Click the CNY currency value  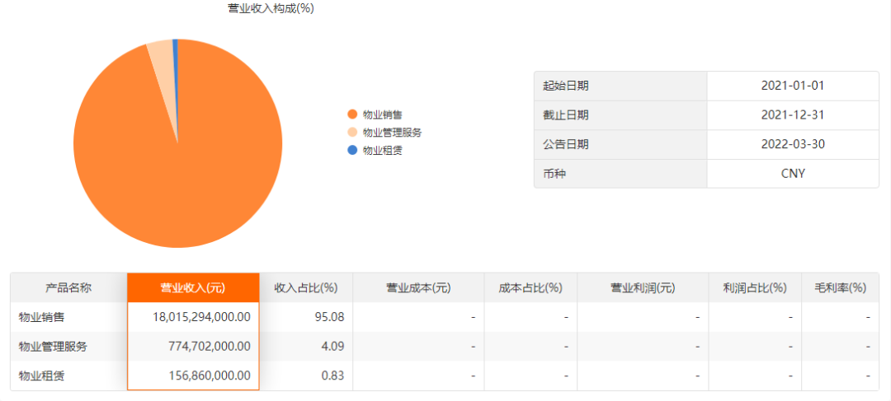point(793,174)
